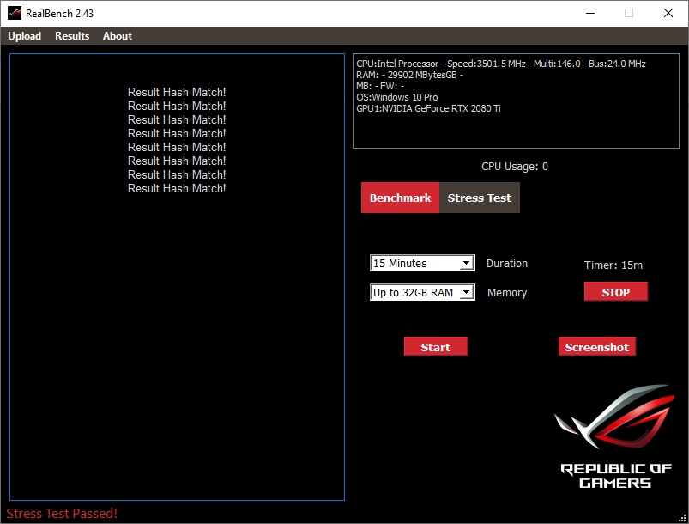The height and width of the screenshot is (524, 689).
Task: Open the Results menu
Action: pyautogui.click(x=72, y=36)
